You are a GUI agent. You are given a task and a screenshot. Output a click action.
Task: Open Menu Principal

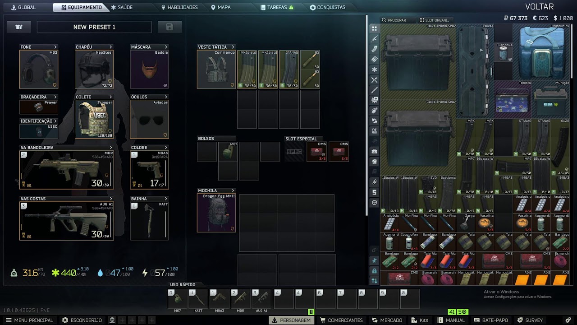29,320
